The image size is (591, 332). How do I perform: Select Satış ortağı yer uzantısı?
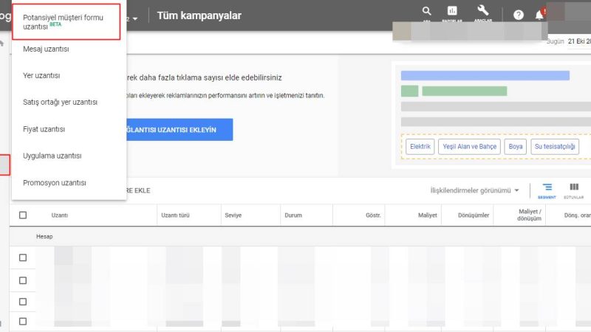[x=61, y=103]
